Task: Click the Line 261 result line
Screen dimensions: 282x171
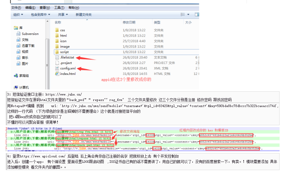Action: [135, 135]
